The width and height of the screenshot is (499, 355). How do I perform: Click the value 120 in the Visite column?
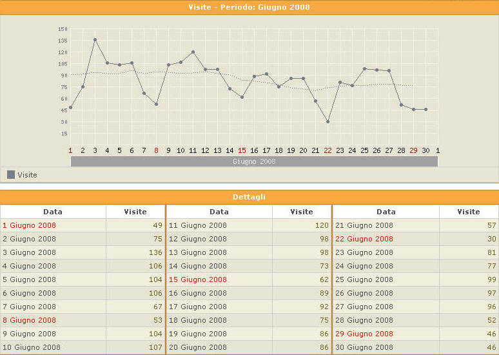tap(322, 225)
